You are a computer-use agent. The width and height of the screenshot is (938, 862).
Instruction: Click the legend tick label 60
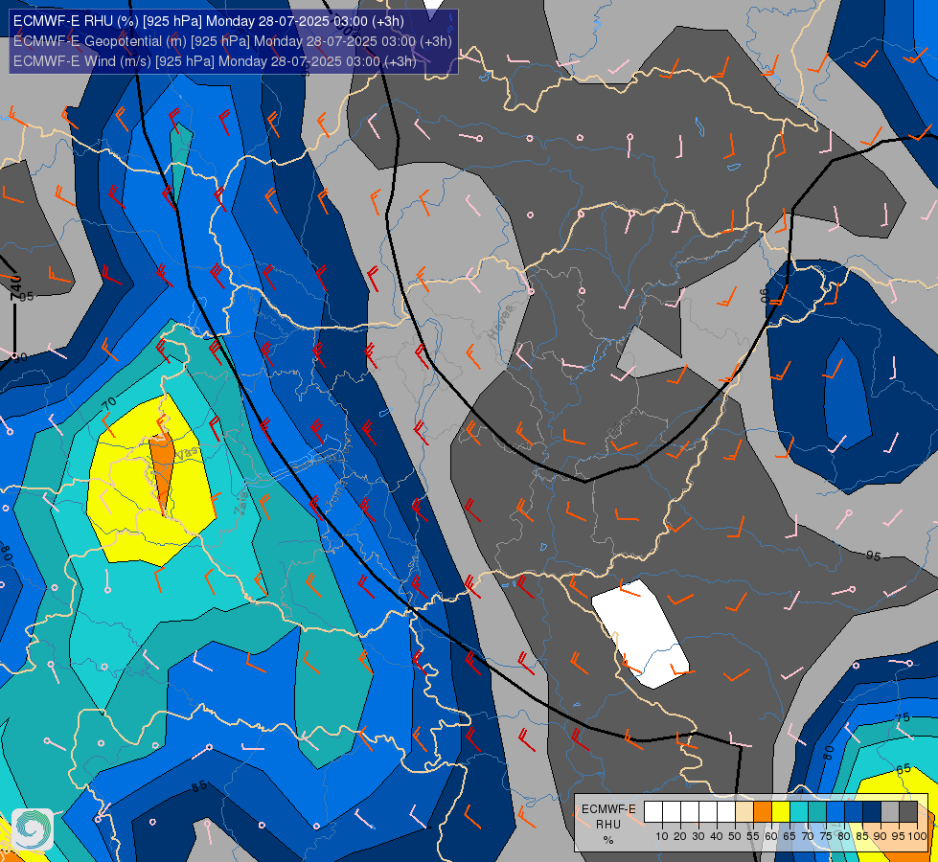(x=771, y=836)
